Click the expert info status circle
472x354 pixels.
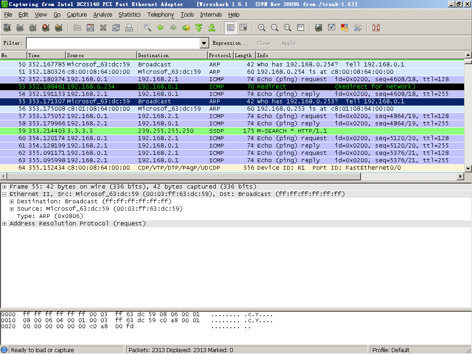click(5, 350)
